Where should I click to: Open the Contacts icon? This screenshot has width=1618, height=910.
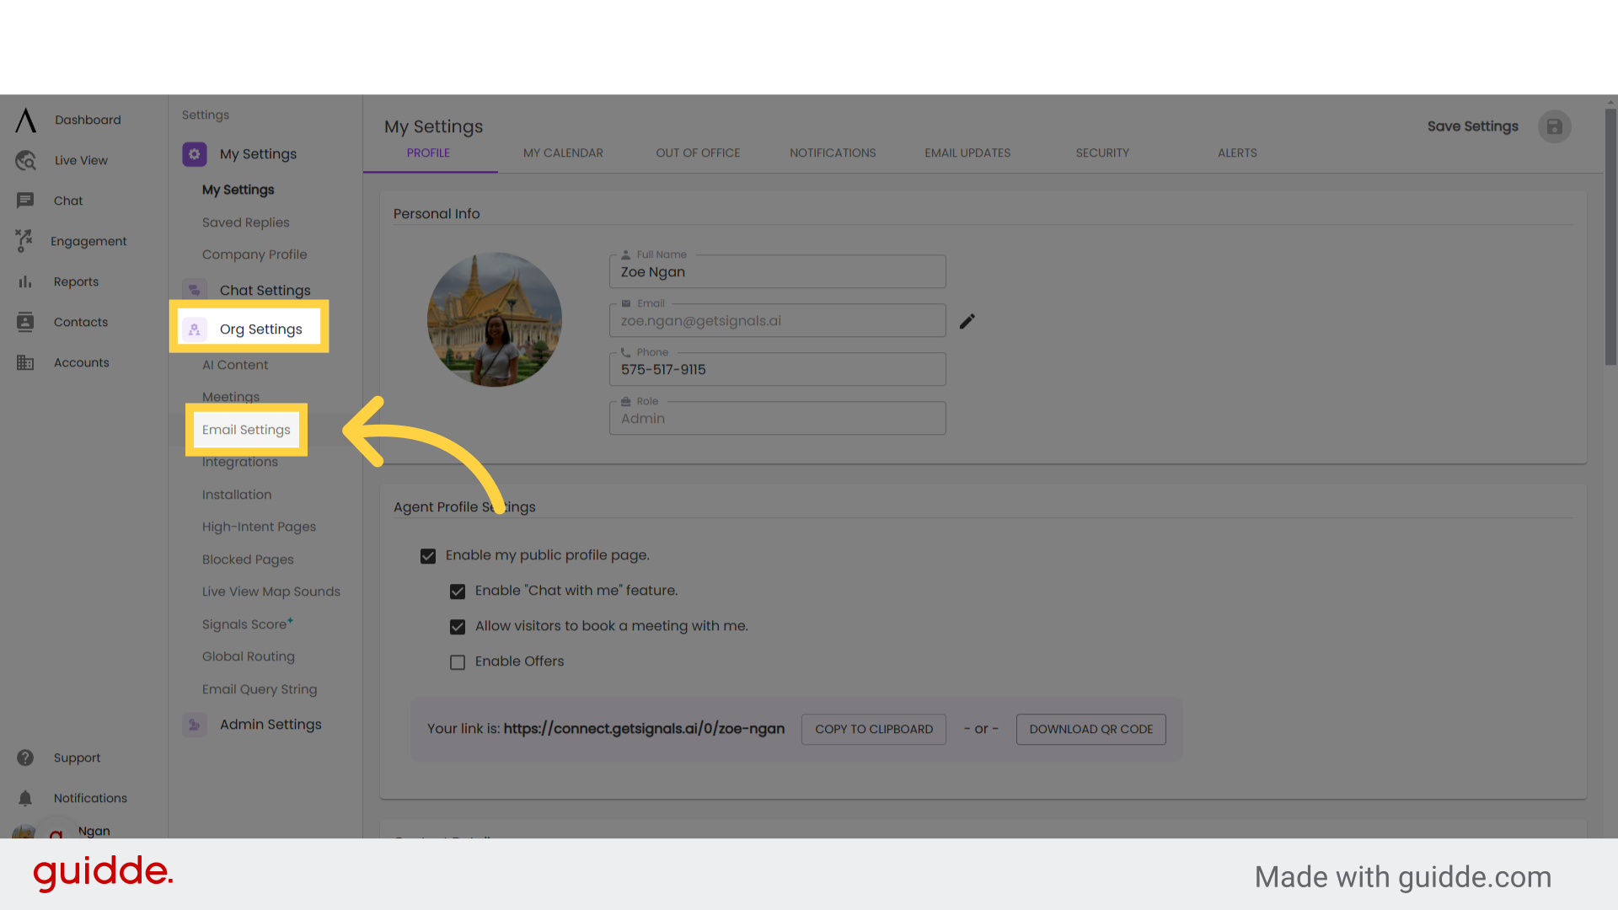click(x=25, y=322)
